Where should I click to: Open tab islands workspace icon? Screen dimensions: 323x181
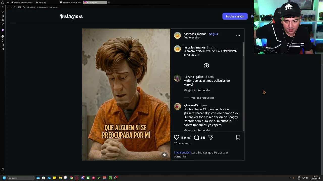click(x=8, y=2)
